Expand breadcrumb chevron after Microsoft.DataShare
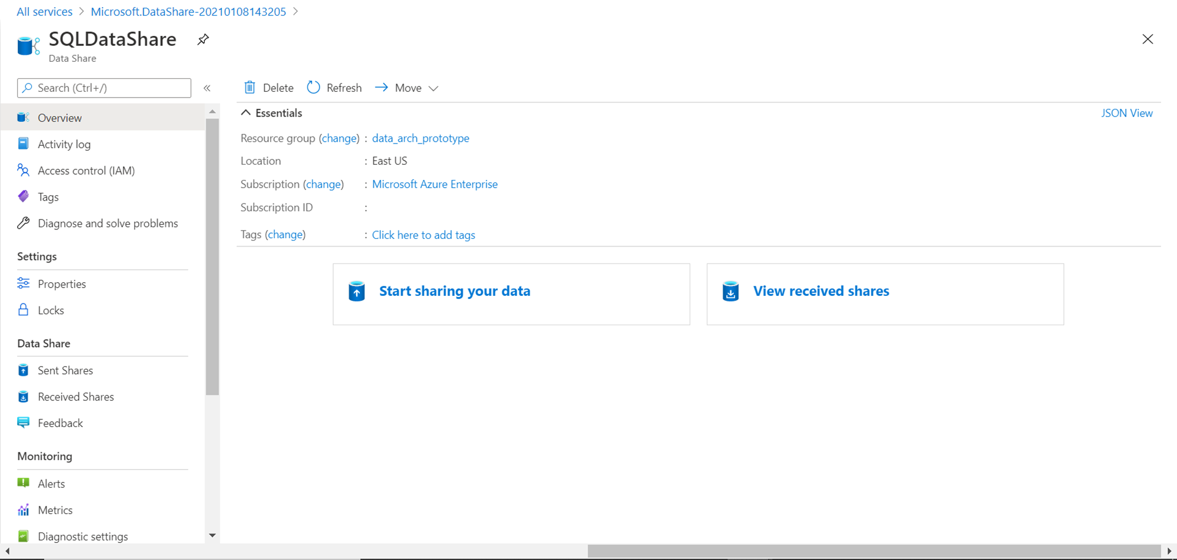Screen dimensions: 1177x560 point(295,12)
